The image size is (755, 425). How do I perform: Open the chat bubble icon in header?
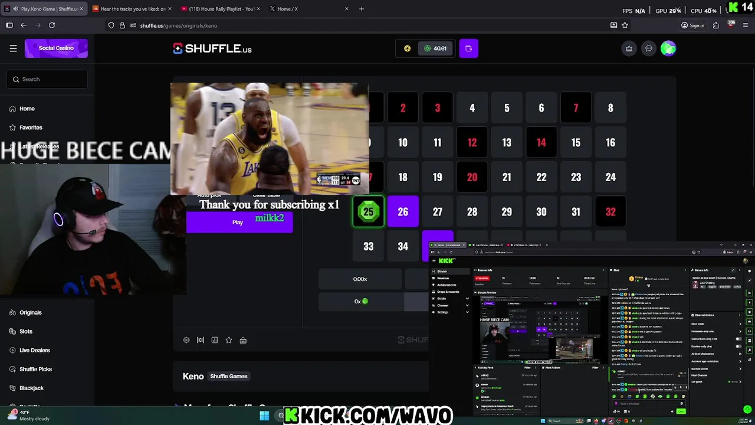point(649,48)
